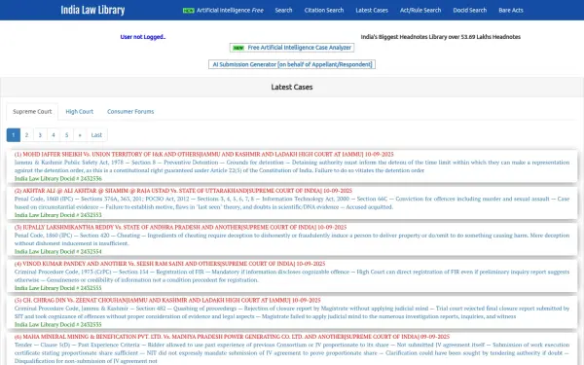Click the Section 420 Cheating headnote
Screen dimensions: 584x365
pos(292,239)
